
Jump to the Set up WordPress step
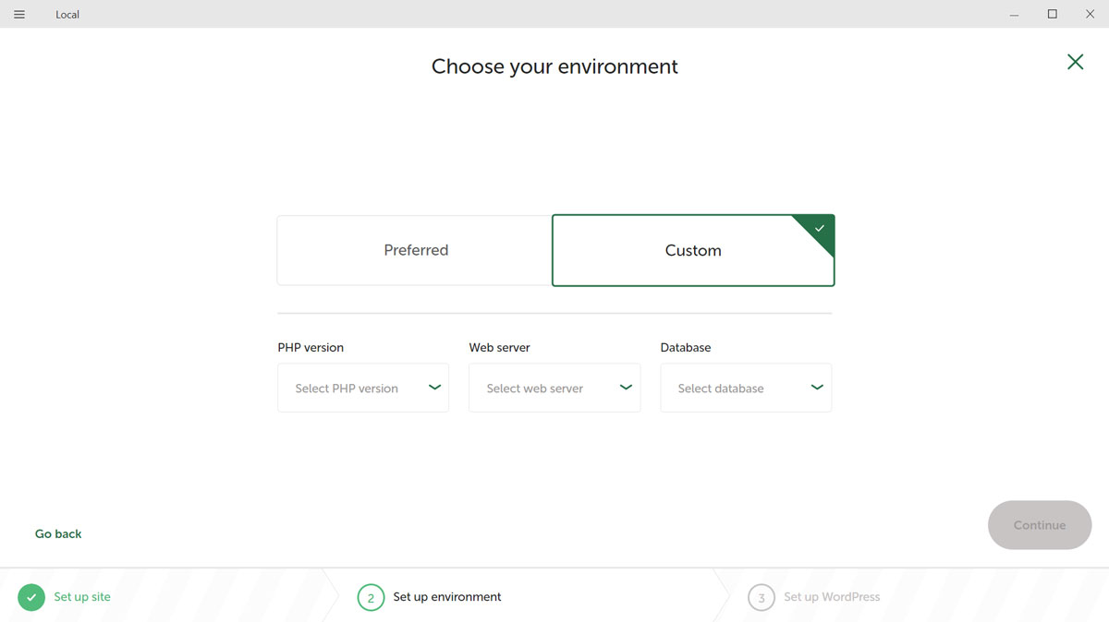tap(832, 597)
